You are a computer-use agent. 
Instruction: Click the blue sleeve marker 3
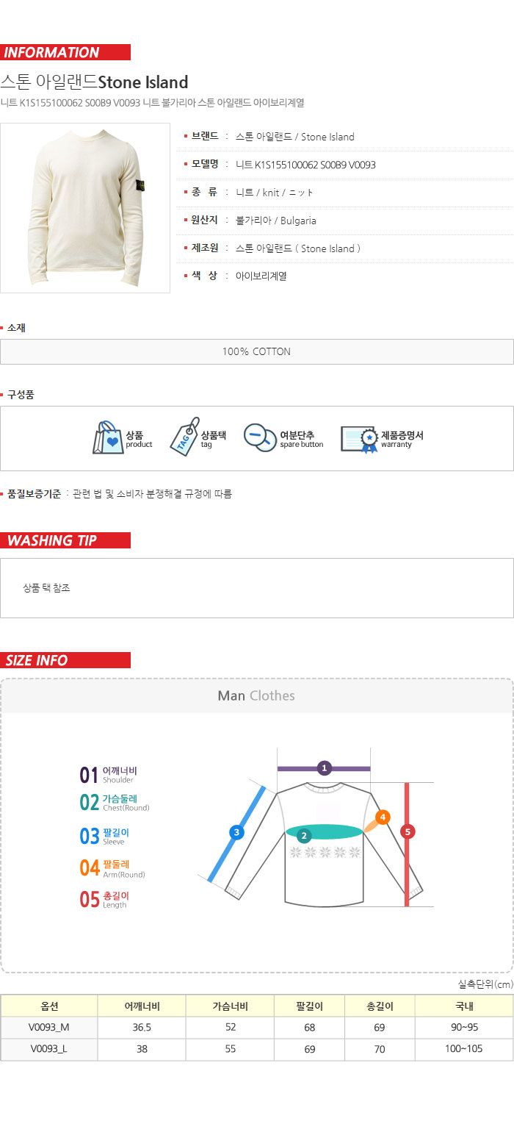click(236, 832)
